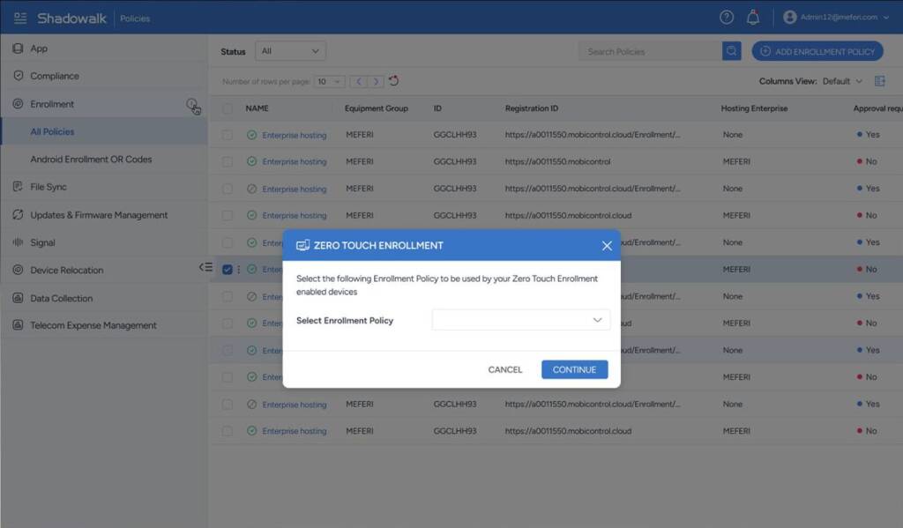Screen dimensions: 903x528
Task: Open the column layout settings icon
Action: pyautogui.click(x=879, y=81)
